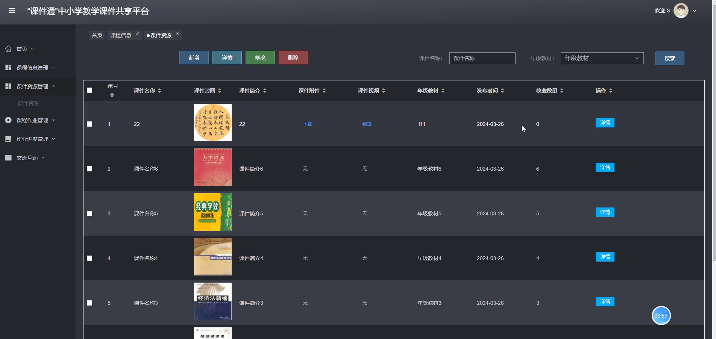Screen dimensions: 716x339
Task: Click the 作业进度管理 sidebar icon
Action: pos(8,139)
